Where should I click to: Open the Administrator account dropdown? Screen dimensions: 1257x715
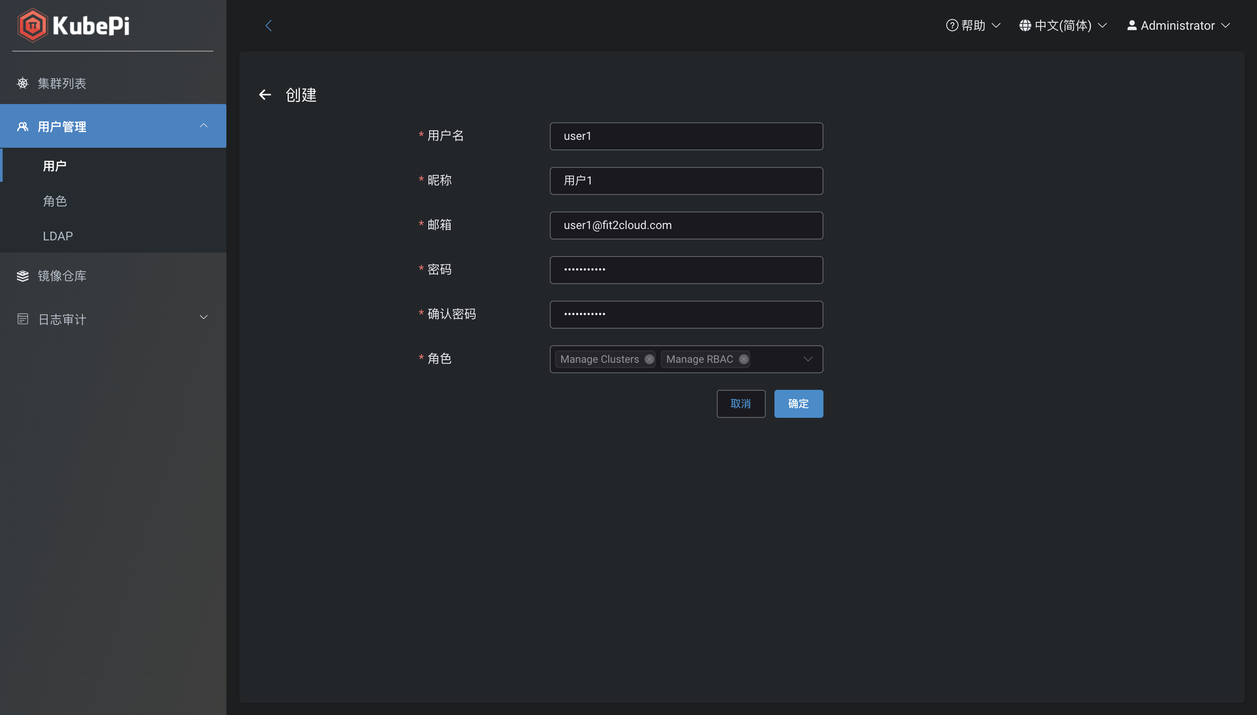(x=1177, y=25)
